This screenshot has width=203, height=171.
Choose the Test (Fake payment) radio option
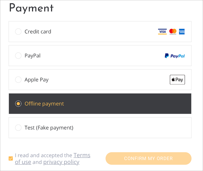(x=18, y=128)
